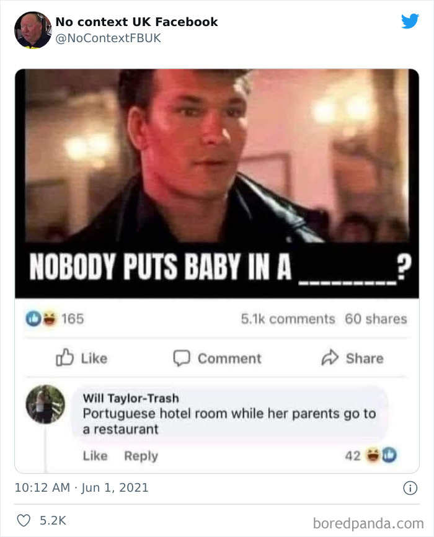
Task: Select the Reply link under Will's comment
Action: pyautogui.click(x=140, y=456)
